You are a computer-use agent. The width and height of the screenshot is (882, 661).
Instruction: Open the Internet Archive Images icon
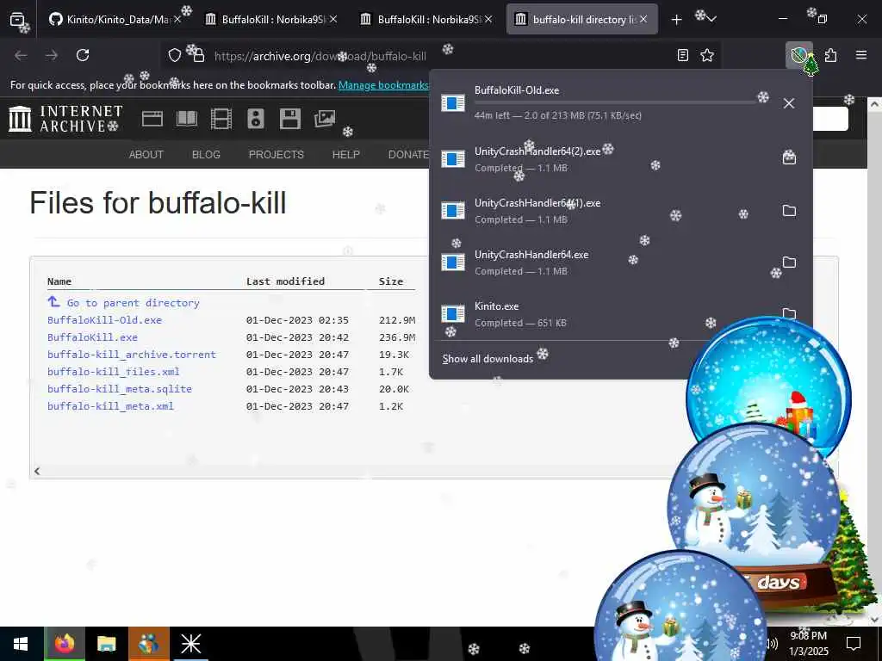pos(325,119)
